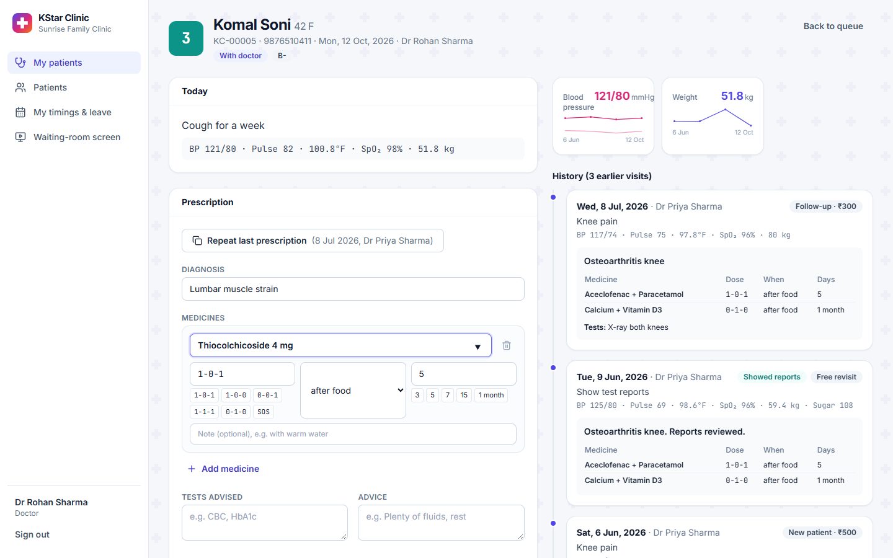Screen dimensions: 893x558
Task: Delete the Thiocolchicoside medicine row with trash icon
Action: pos(507,345)
